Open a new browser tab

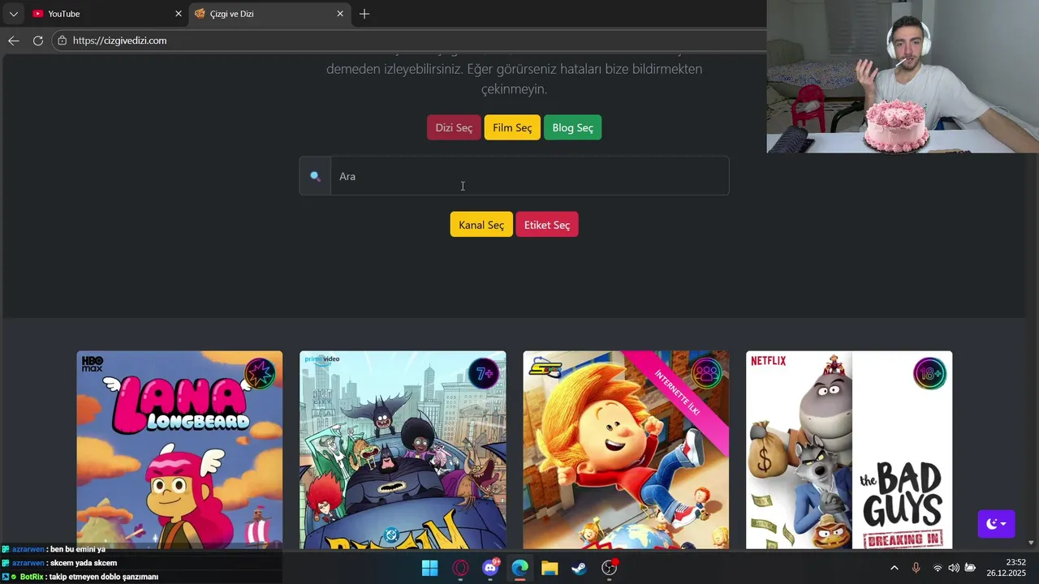364,14
